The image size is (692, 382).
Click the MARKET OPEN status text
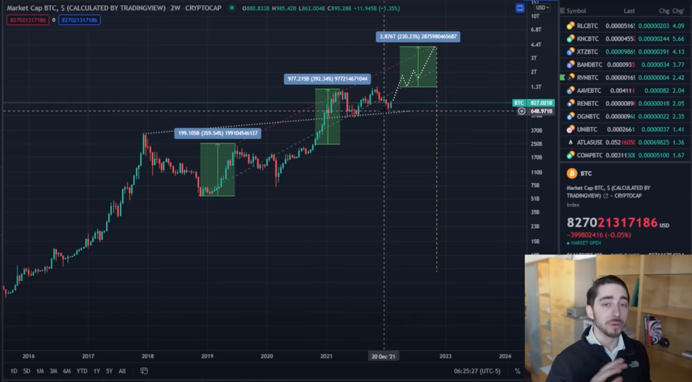click(586, 243)
